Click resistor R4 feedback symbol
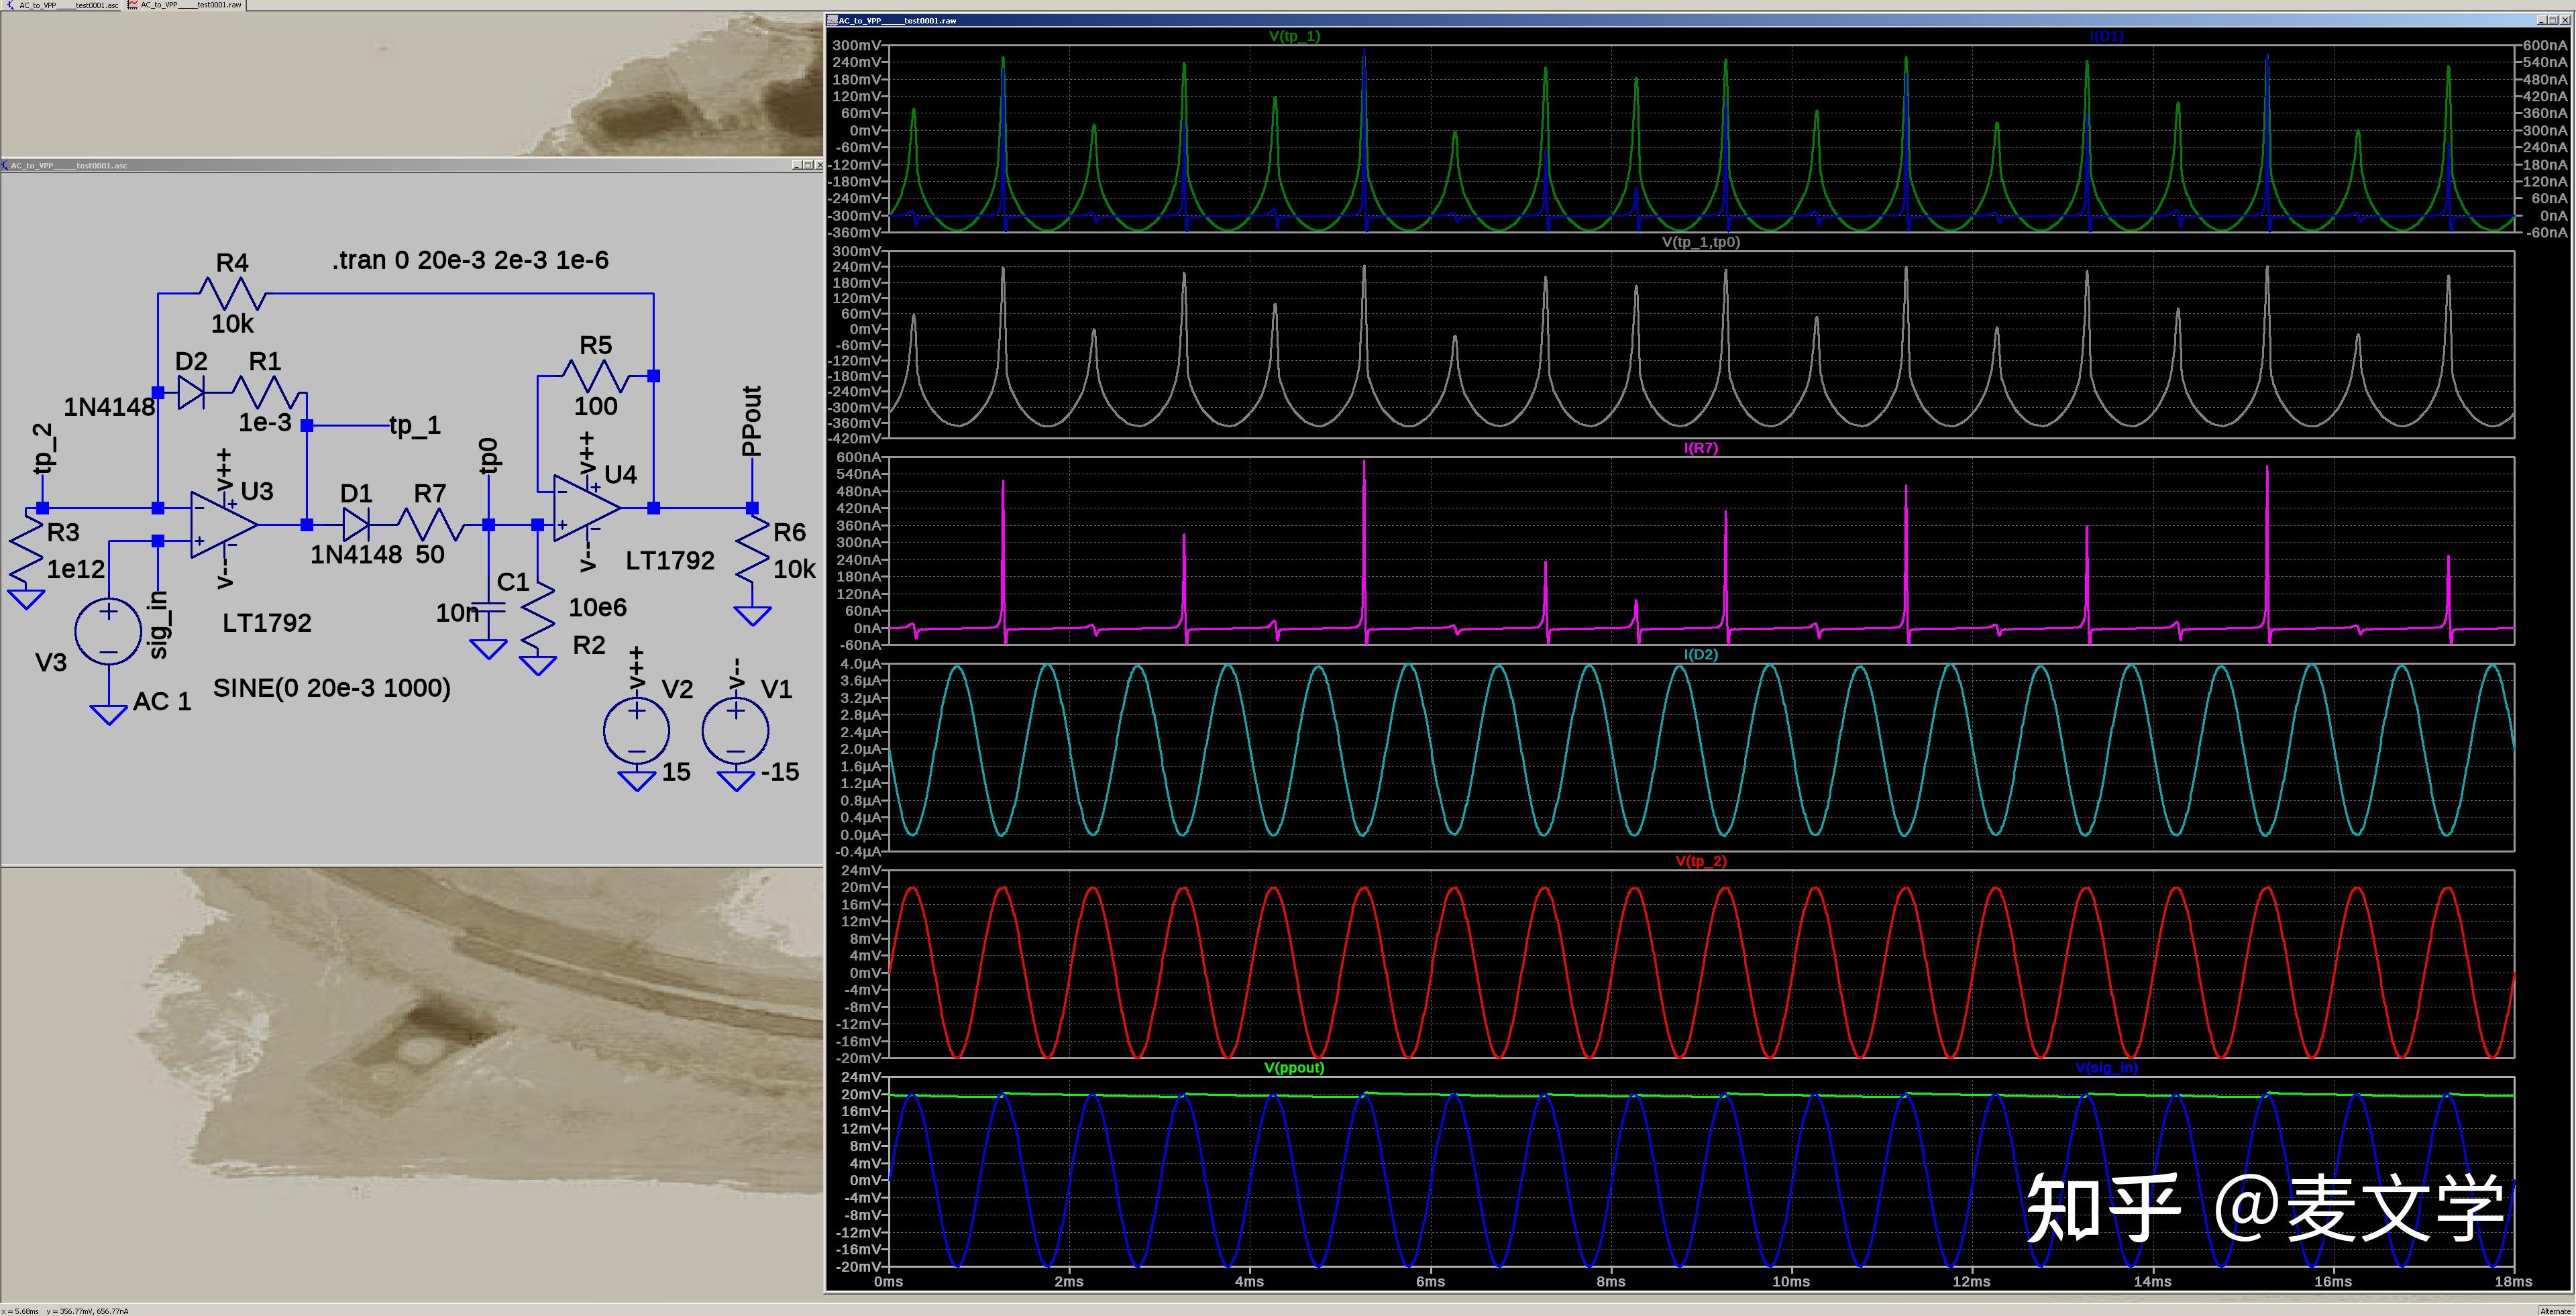 click(x=232, y=294)
